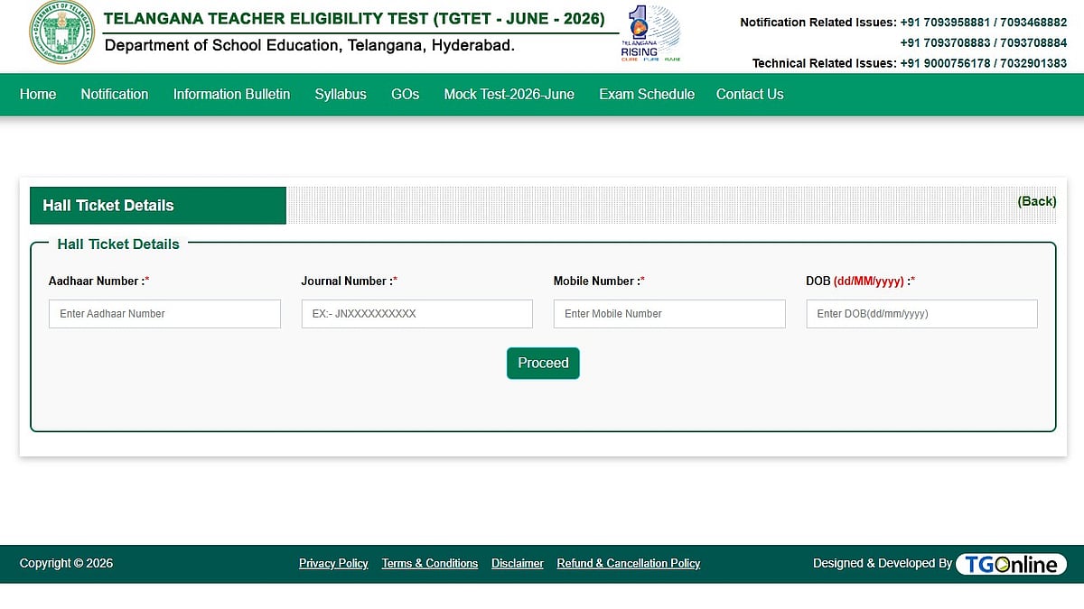The height and width of the screenshot is (609, 1084).
Task: Click the Designed & Developed By text
Action: click(x=882, y=563)
